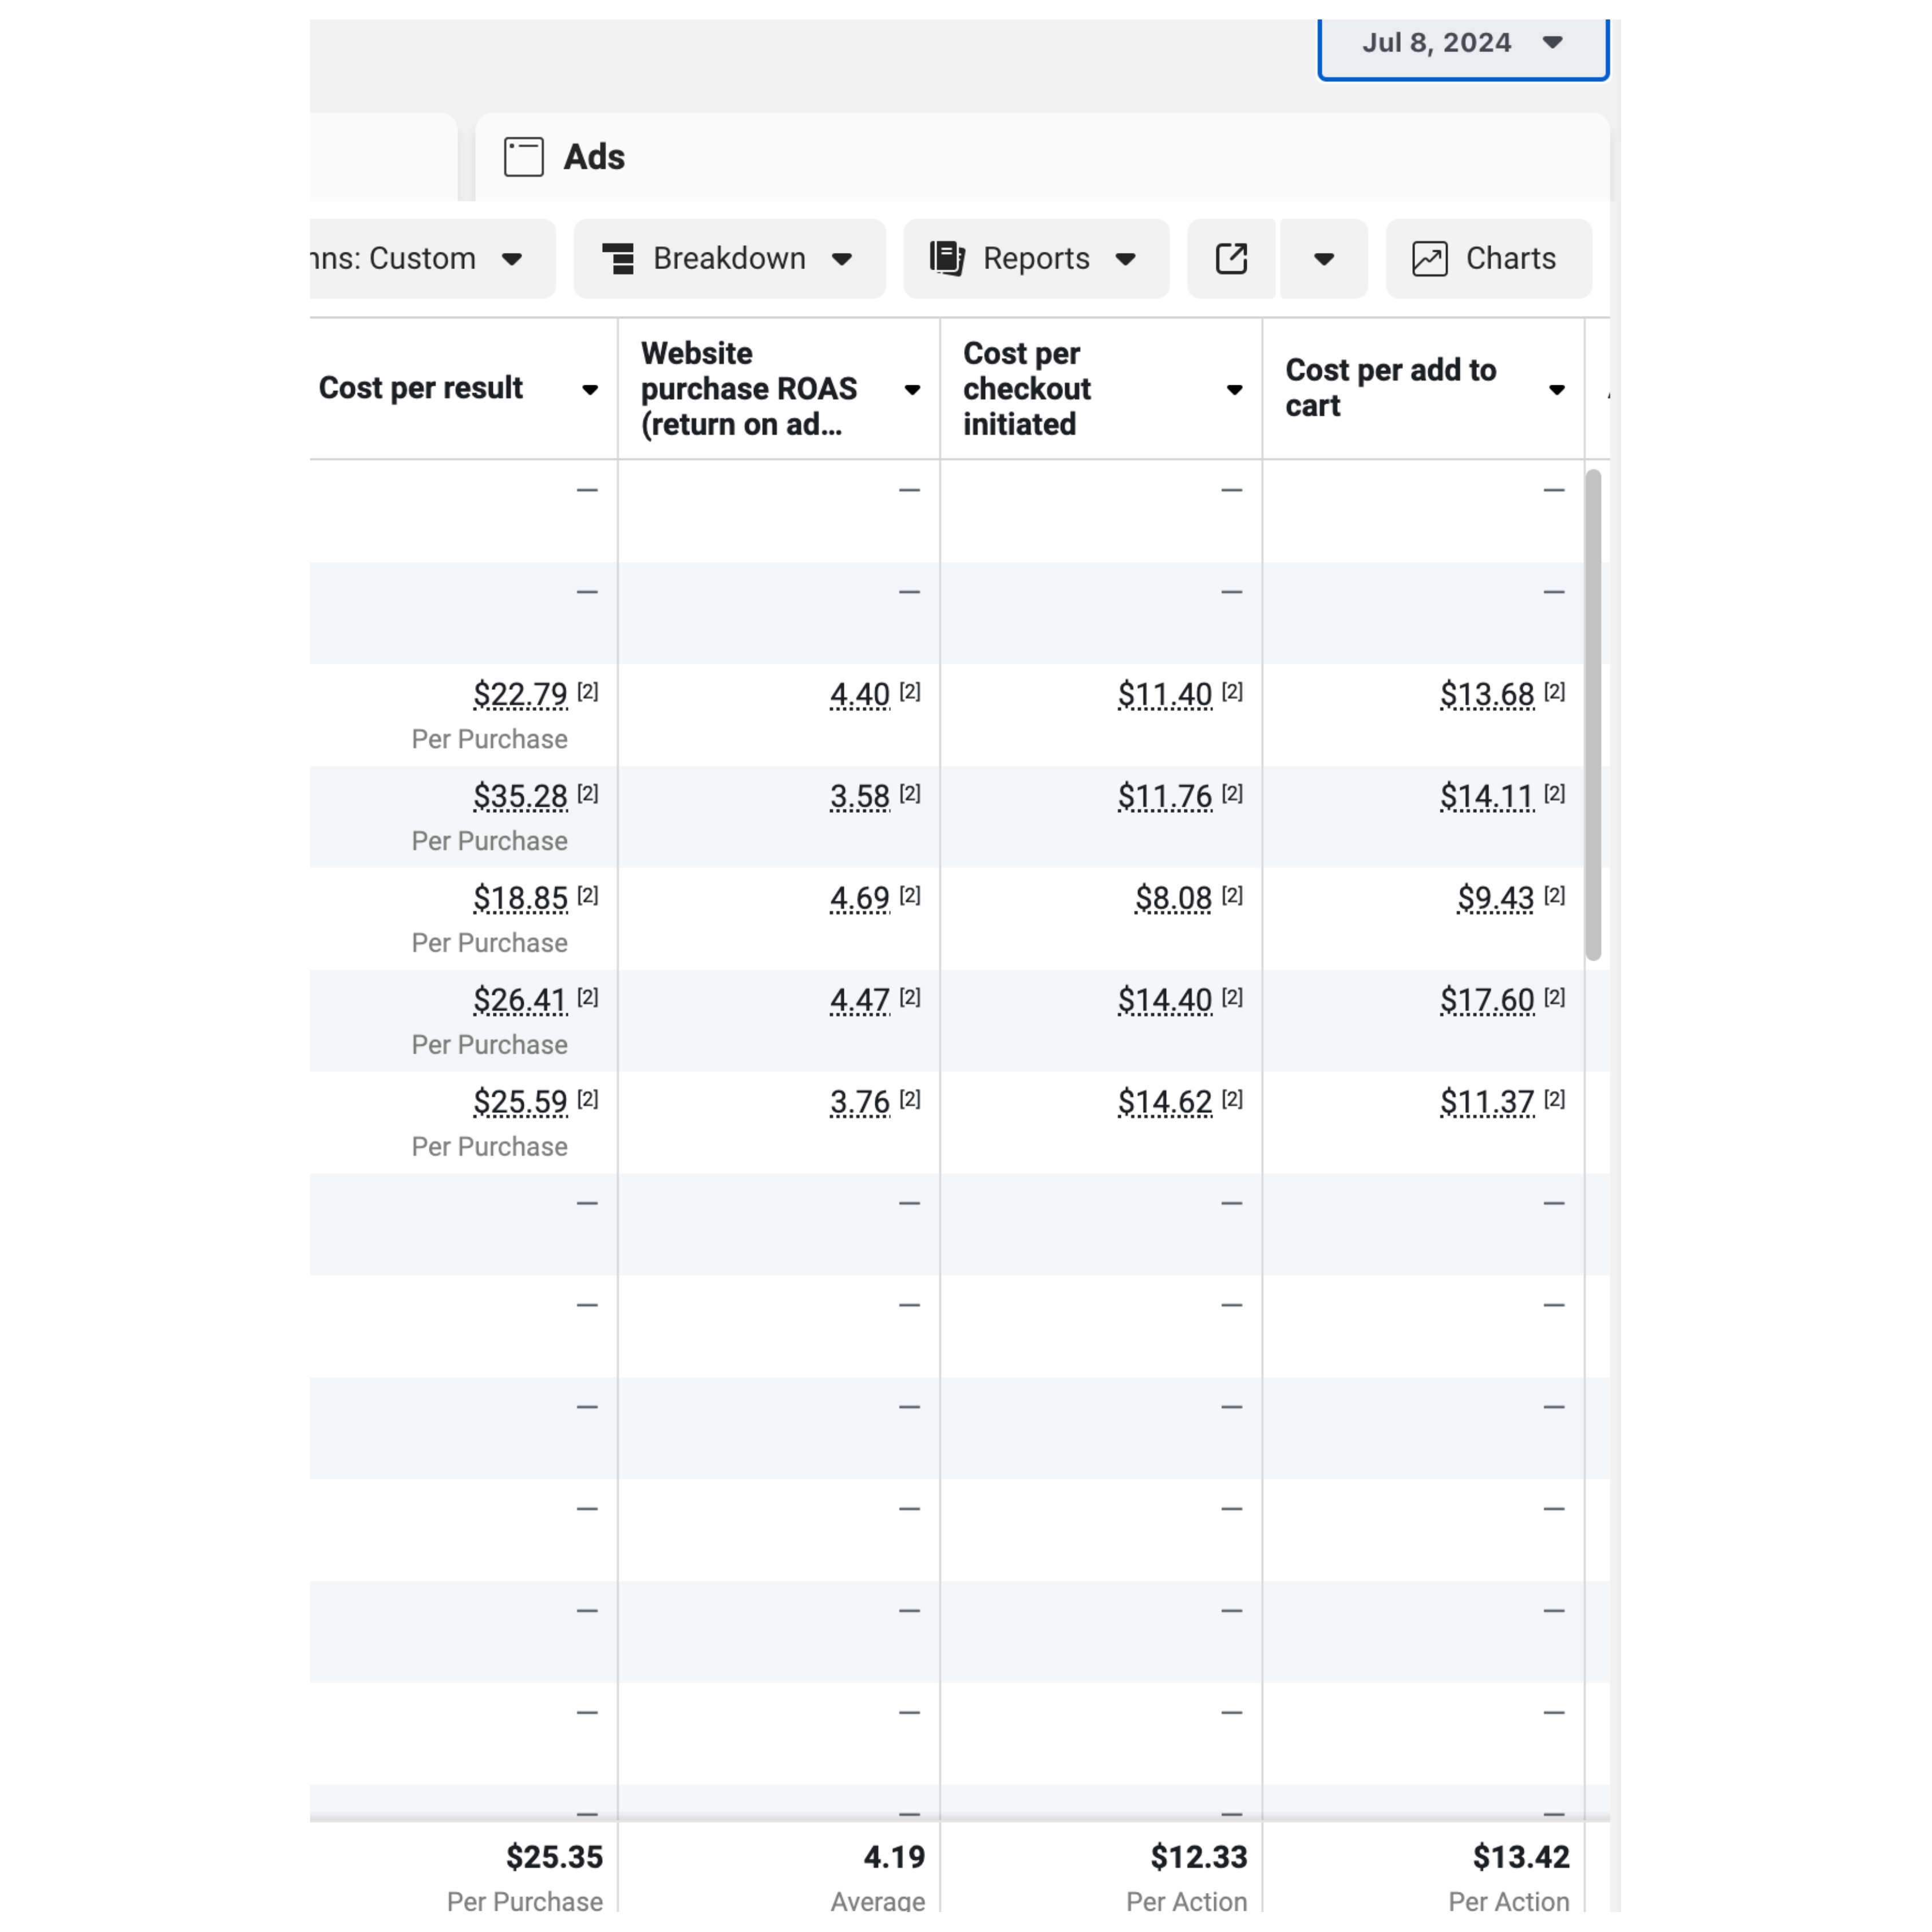The height and width of the screenshot is (1932, 1932).
Task: Switch to the Ads tab
Action: [x=594, y=157]
